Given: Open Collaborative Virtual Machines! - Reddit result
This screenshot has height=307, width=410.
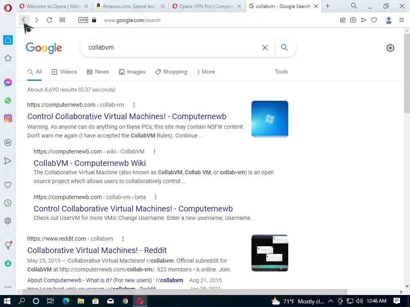Looking at the screenshot, I should [x=97, y=250].
